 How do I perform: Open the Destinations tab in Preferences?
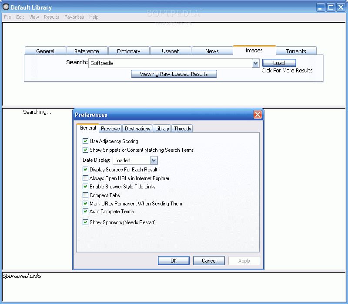pos(137,128)
